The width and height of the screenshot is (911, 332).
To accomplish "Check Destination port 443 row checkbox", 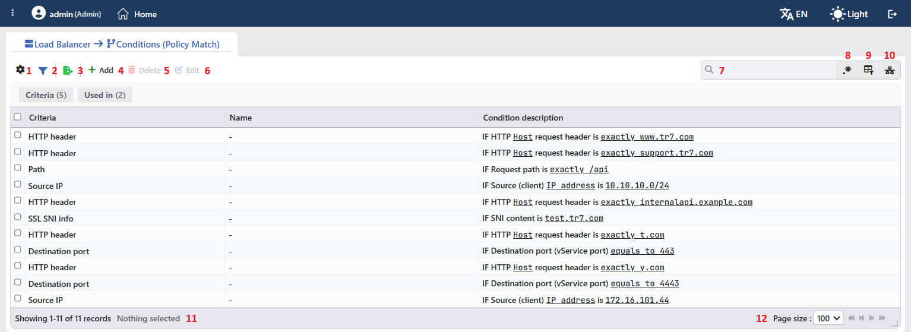I will (x=18, y=250).
